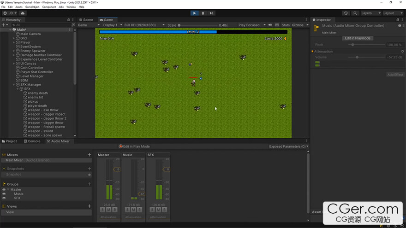
Task: Pause the game with Pause button
Action: click(203, 13)
